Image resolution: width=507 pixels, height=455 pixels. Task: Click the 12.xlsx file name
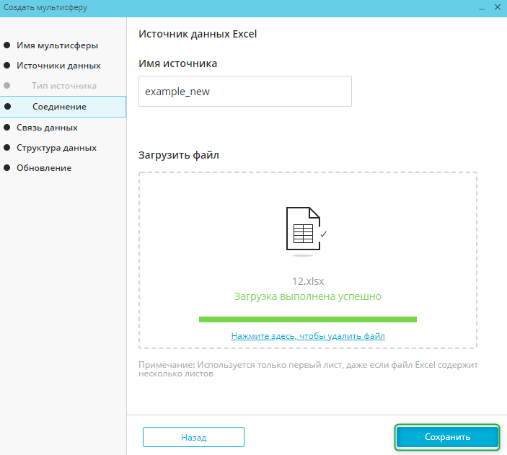coord(308,281)
